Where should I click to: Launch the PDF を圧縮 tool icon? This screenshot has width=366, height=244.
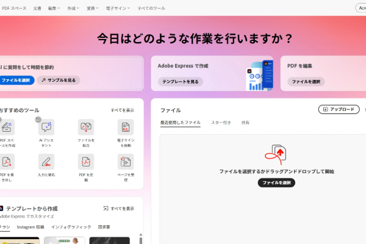[x=86, y=162]
